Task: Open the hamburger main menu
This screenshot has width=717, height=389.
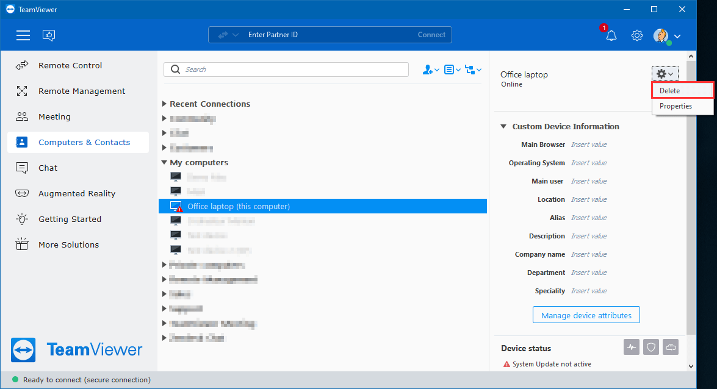Action: point(23,35)
